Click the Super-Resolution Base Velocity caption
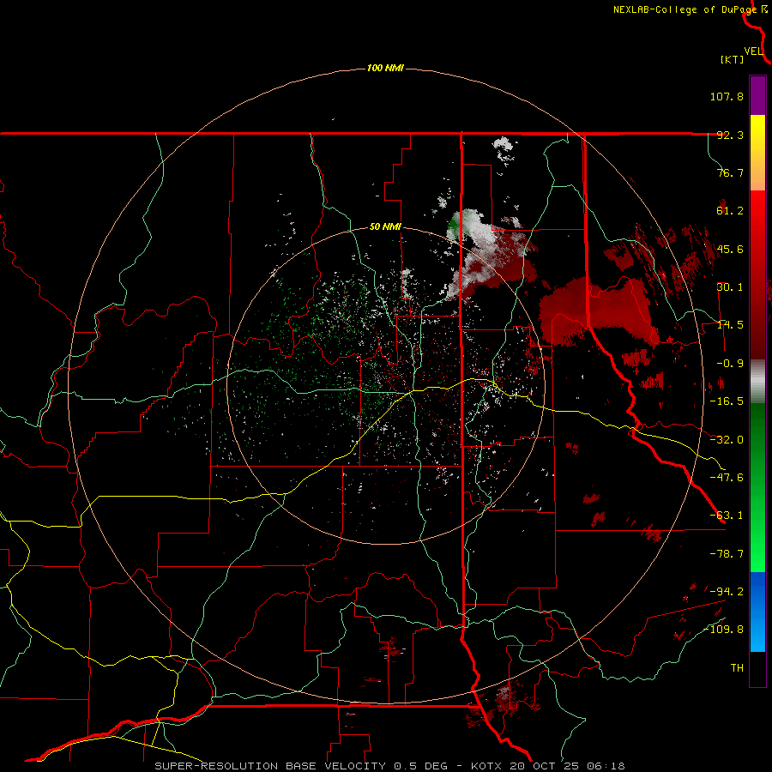The image size is (772, 772). pos(389,766)
